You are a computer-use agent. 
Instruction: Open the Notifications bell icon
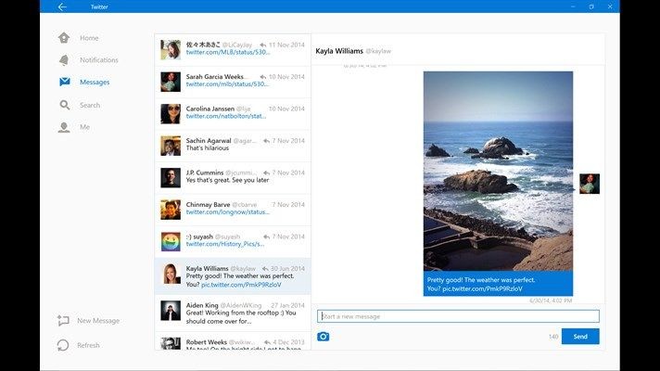pos(64,60)
